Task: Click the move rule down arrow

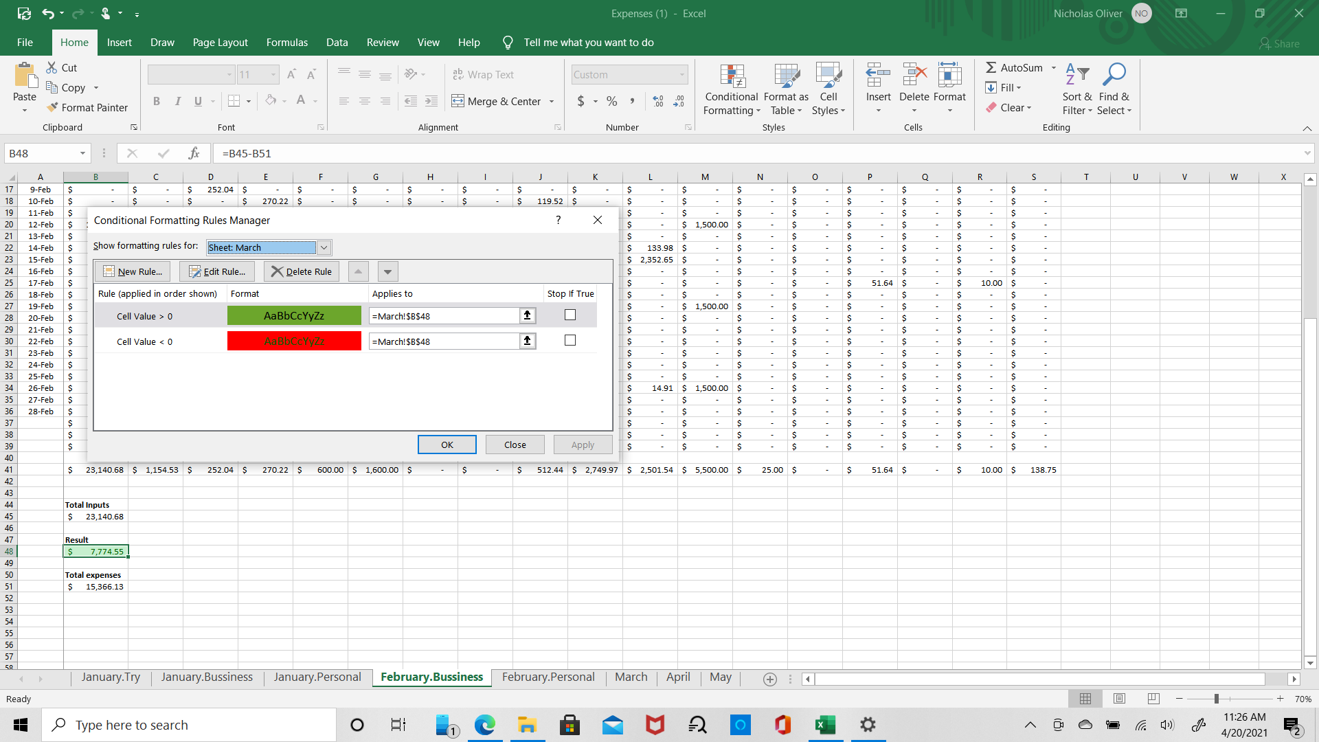Action: click(x=387, y=271)
